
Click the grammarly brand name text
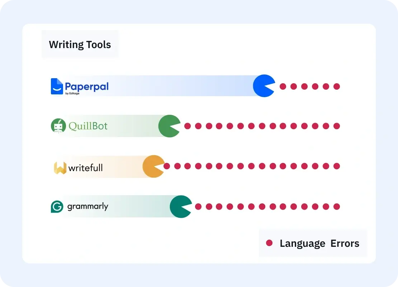click(x=87, y=207)
